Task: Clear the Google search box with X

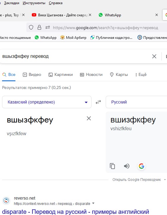Action: (x=154, y=56)
